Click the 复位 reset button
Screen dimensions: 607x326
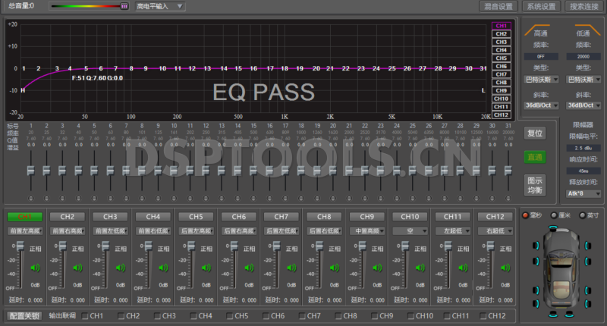click(x=534, y=133)
